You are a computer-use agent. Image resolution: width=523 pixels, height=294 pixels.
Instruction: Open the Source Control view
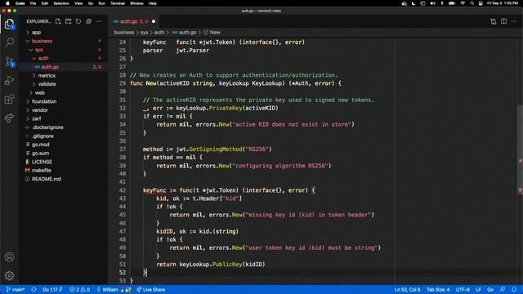click(9, 61)
